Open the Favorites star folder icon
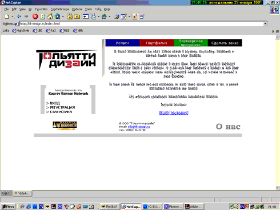Screen dimensions: 280x210 click(x=70, y=17)
